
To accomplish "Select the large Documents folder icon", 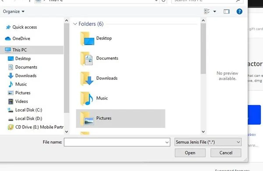I will pyautogui.click(x=86, y=58).
